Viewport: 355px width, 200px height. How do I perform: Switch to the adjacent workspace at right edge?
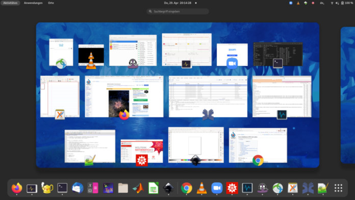348,95
